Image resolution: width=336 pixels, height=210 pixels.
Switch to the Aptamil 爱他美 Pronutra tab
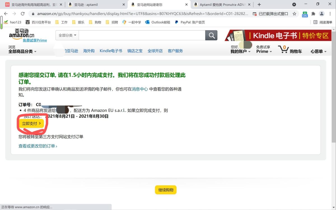click(x=222, y=4)
